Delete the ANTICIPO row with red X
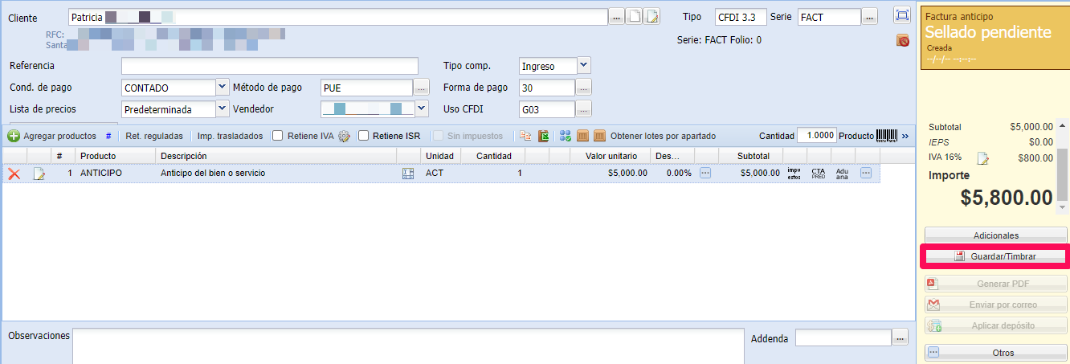This screenshot has height=364, width=1070. pyautogui.click(x=14, y=173)
